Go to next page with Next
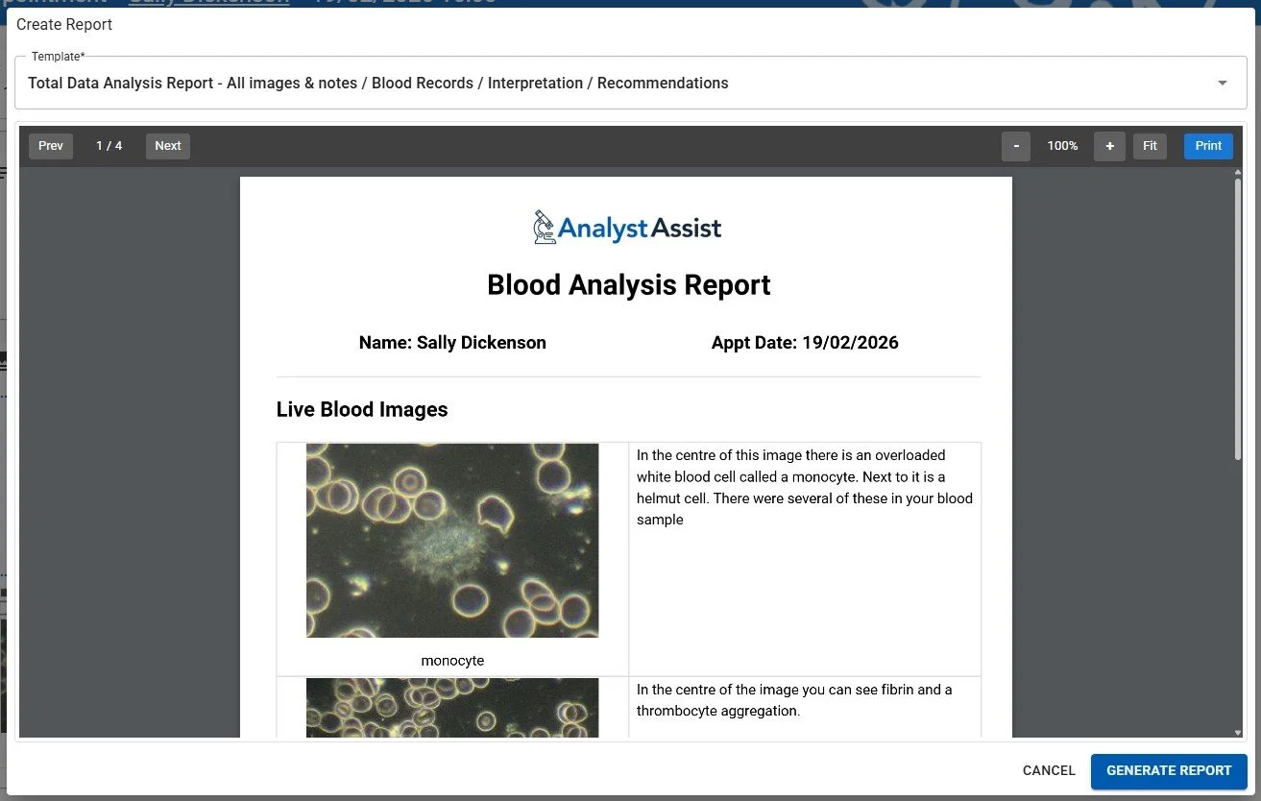This screenshot has height=801, width=1261. (x=168, y=146)
